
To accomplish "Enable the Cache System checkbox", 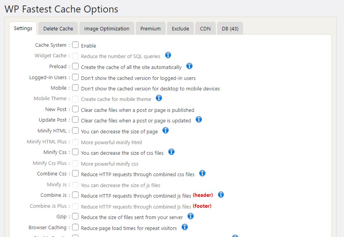I will (x=76, y=45).
